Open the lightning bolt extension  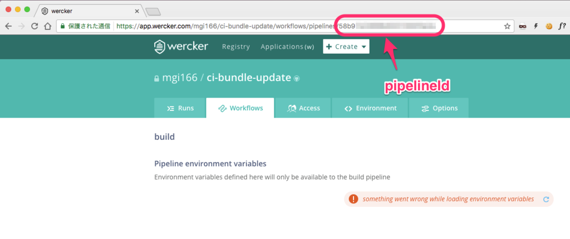point(535,26)
